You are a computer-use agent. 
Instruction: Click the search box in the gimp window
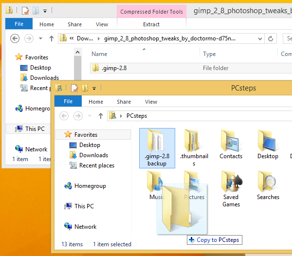pyautogui.click(x=288, y=38)
